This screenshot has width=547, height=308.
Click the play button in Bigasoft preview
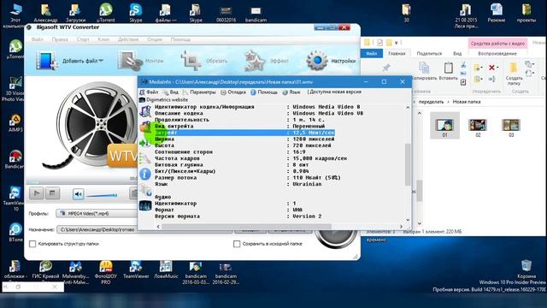[36, 192]
